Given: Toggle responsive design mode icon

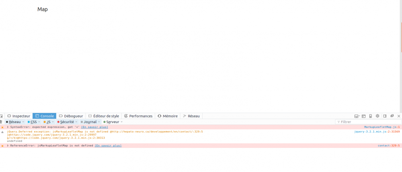Looking at the screenshot, I should (x=370, y=116).
